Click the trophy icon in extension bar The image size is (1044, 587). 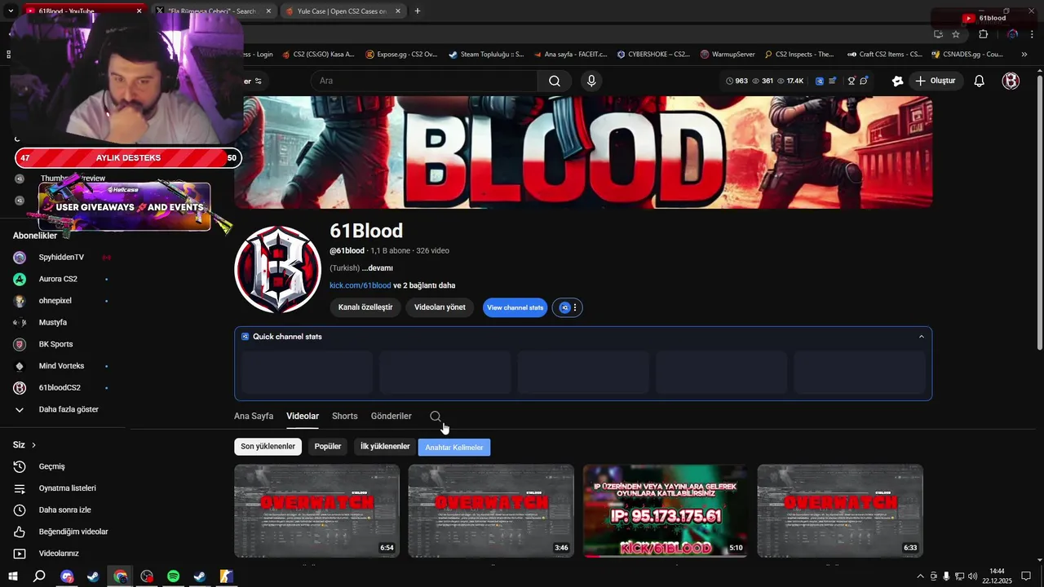coord(851,81)
